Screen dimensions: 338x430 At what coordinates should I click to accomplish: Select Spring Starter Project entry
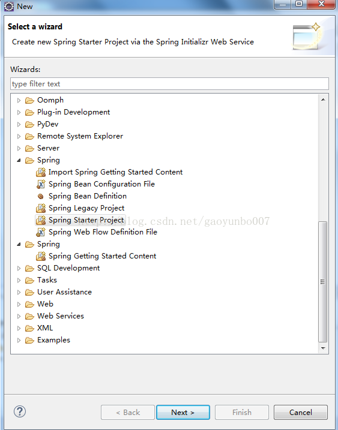pyautogui.click(x=86, y=220)
